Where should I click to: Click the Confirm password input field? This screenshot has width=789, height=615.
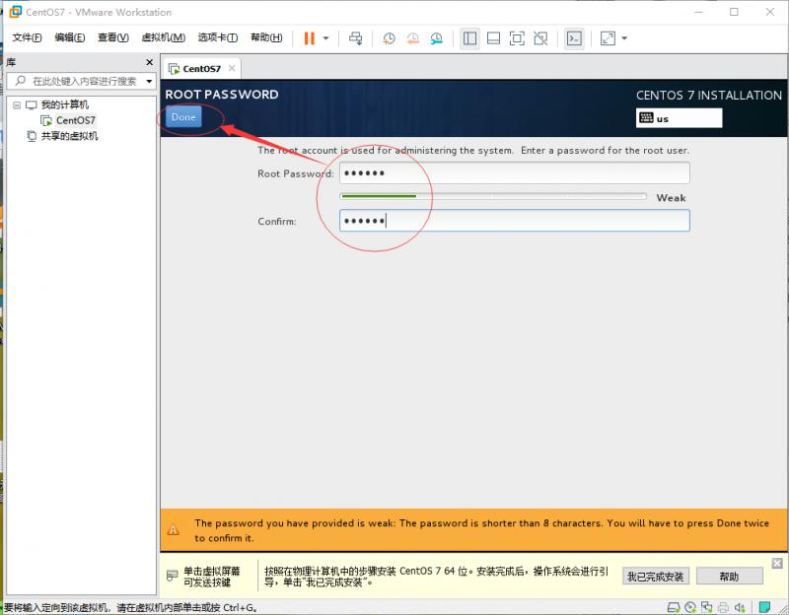click(x=514, y=221)
